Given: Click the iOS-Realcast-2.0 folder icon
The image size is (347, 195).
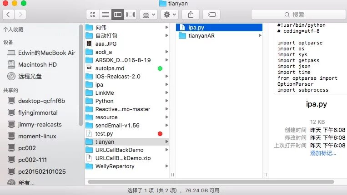Looking at the screenshot, I should click(x=89, y=76).
